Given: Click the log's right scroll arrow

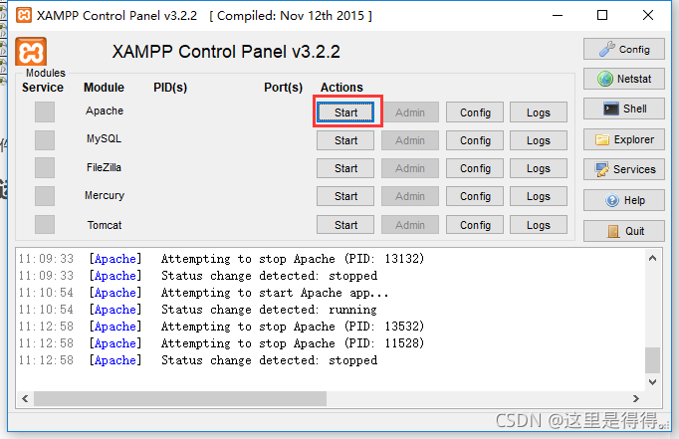Looking at the screenshot, I should [636, 398].
